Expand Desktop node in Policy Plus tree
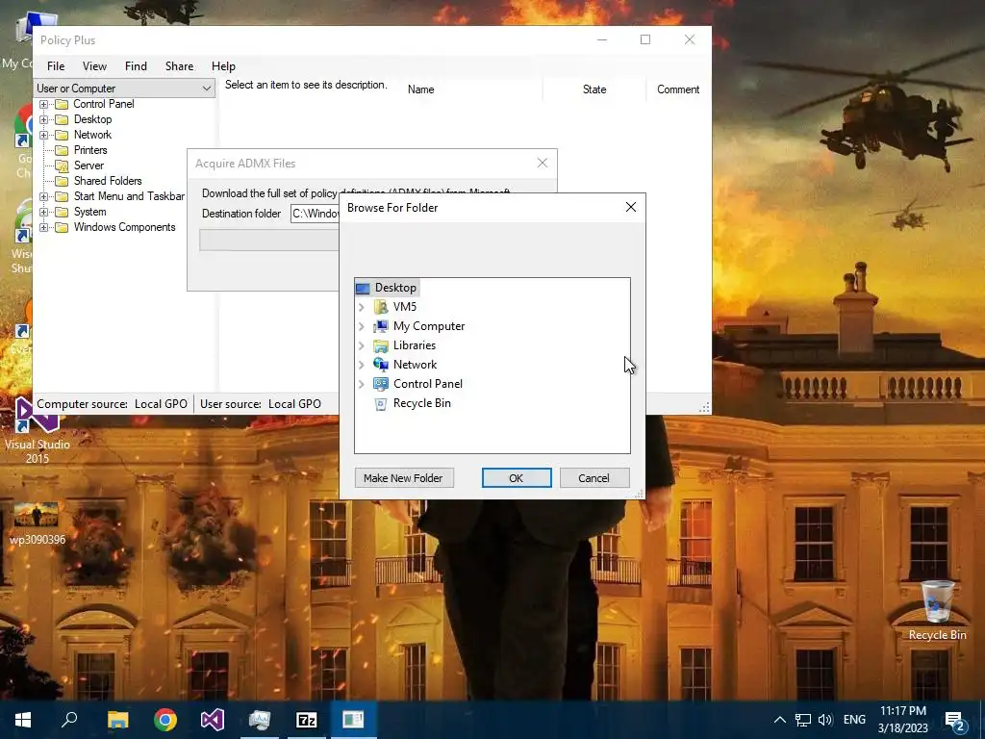Screen dimensions: 985x739 (43, 119)
